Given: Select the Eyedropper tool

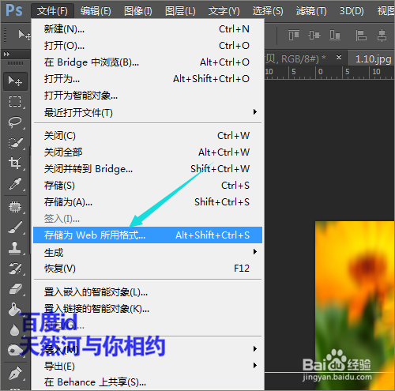Looking at the screenshot, I should [x=15, y=184].
